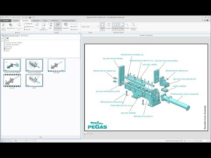Click the thumbnail zoom slider handle
The image size is (211, 158).
(x=26, y=141)
